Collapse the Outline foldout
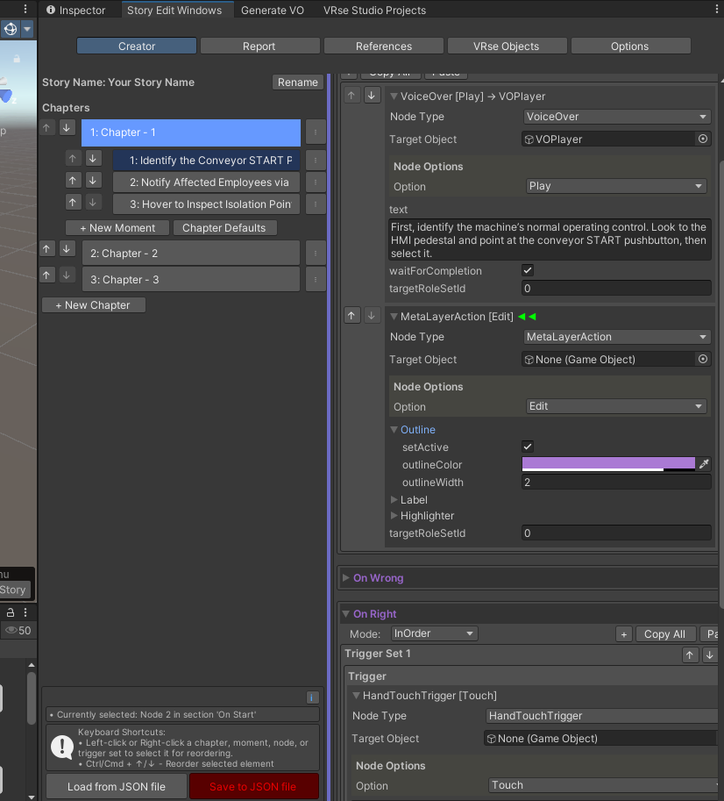The image size is (724, 801). click(394, 430)
